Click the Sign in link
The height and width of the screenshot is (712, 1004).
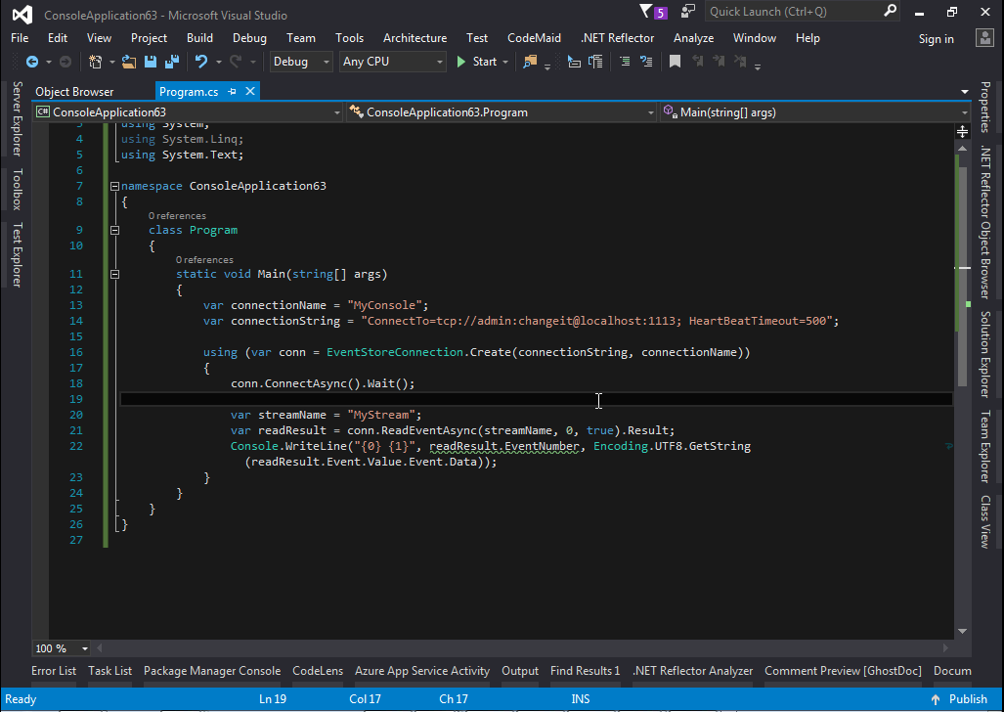(x=937, y=38)
